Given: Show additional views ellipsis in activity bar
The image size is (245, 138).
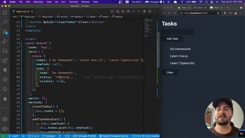Looking at the screenshot, I should [5, 108].
